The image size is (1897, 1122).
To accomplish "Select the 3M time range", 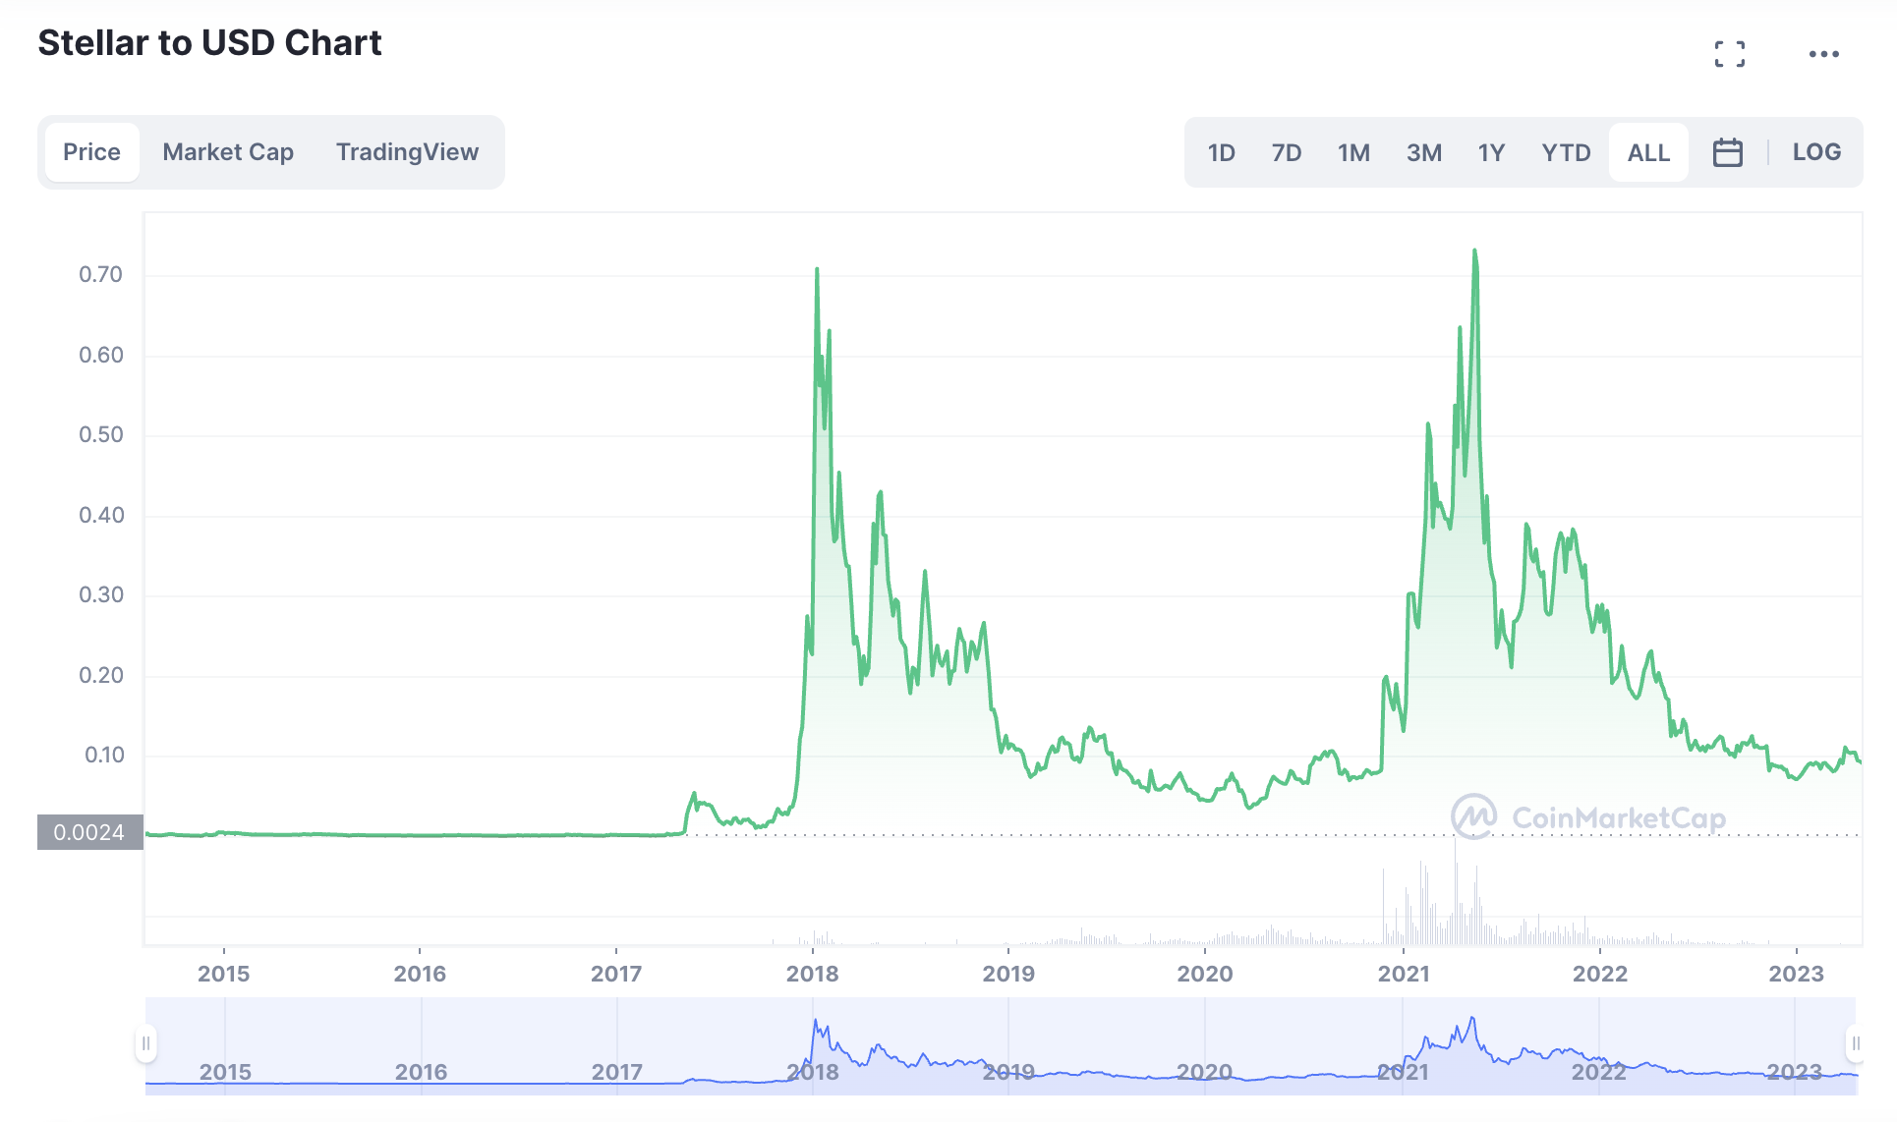I will point(1424,152).
